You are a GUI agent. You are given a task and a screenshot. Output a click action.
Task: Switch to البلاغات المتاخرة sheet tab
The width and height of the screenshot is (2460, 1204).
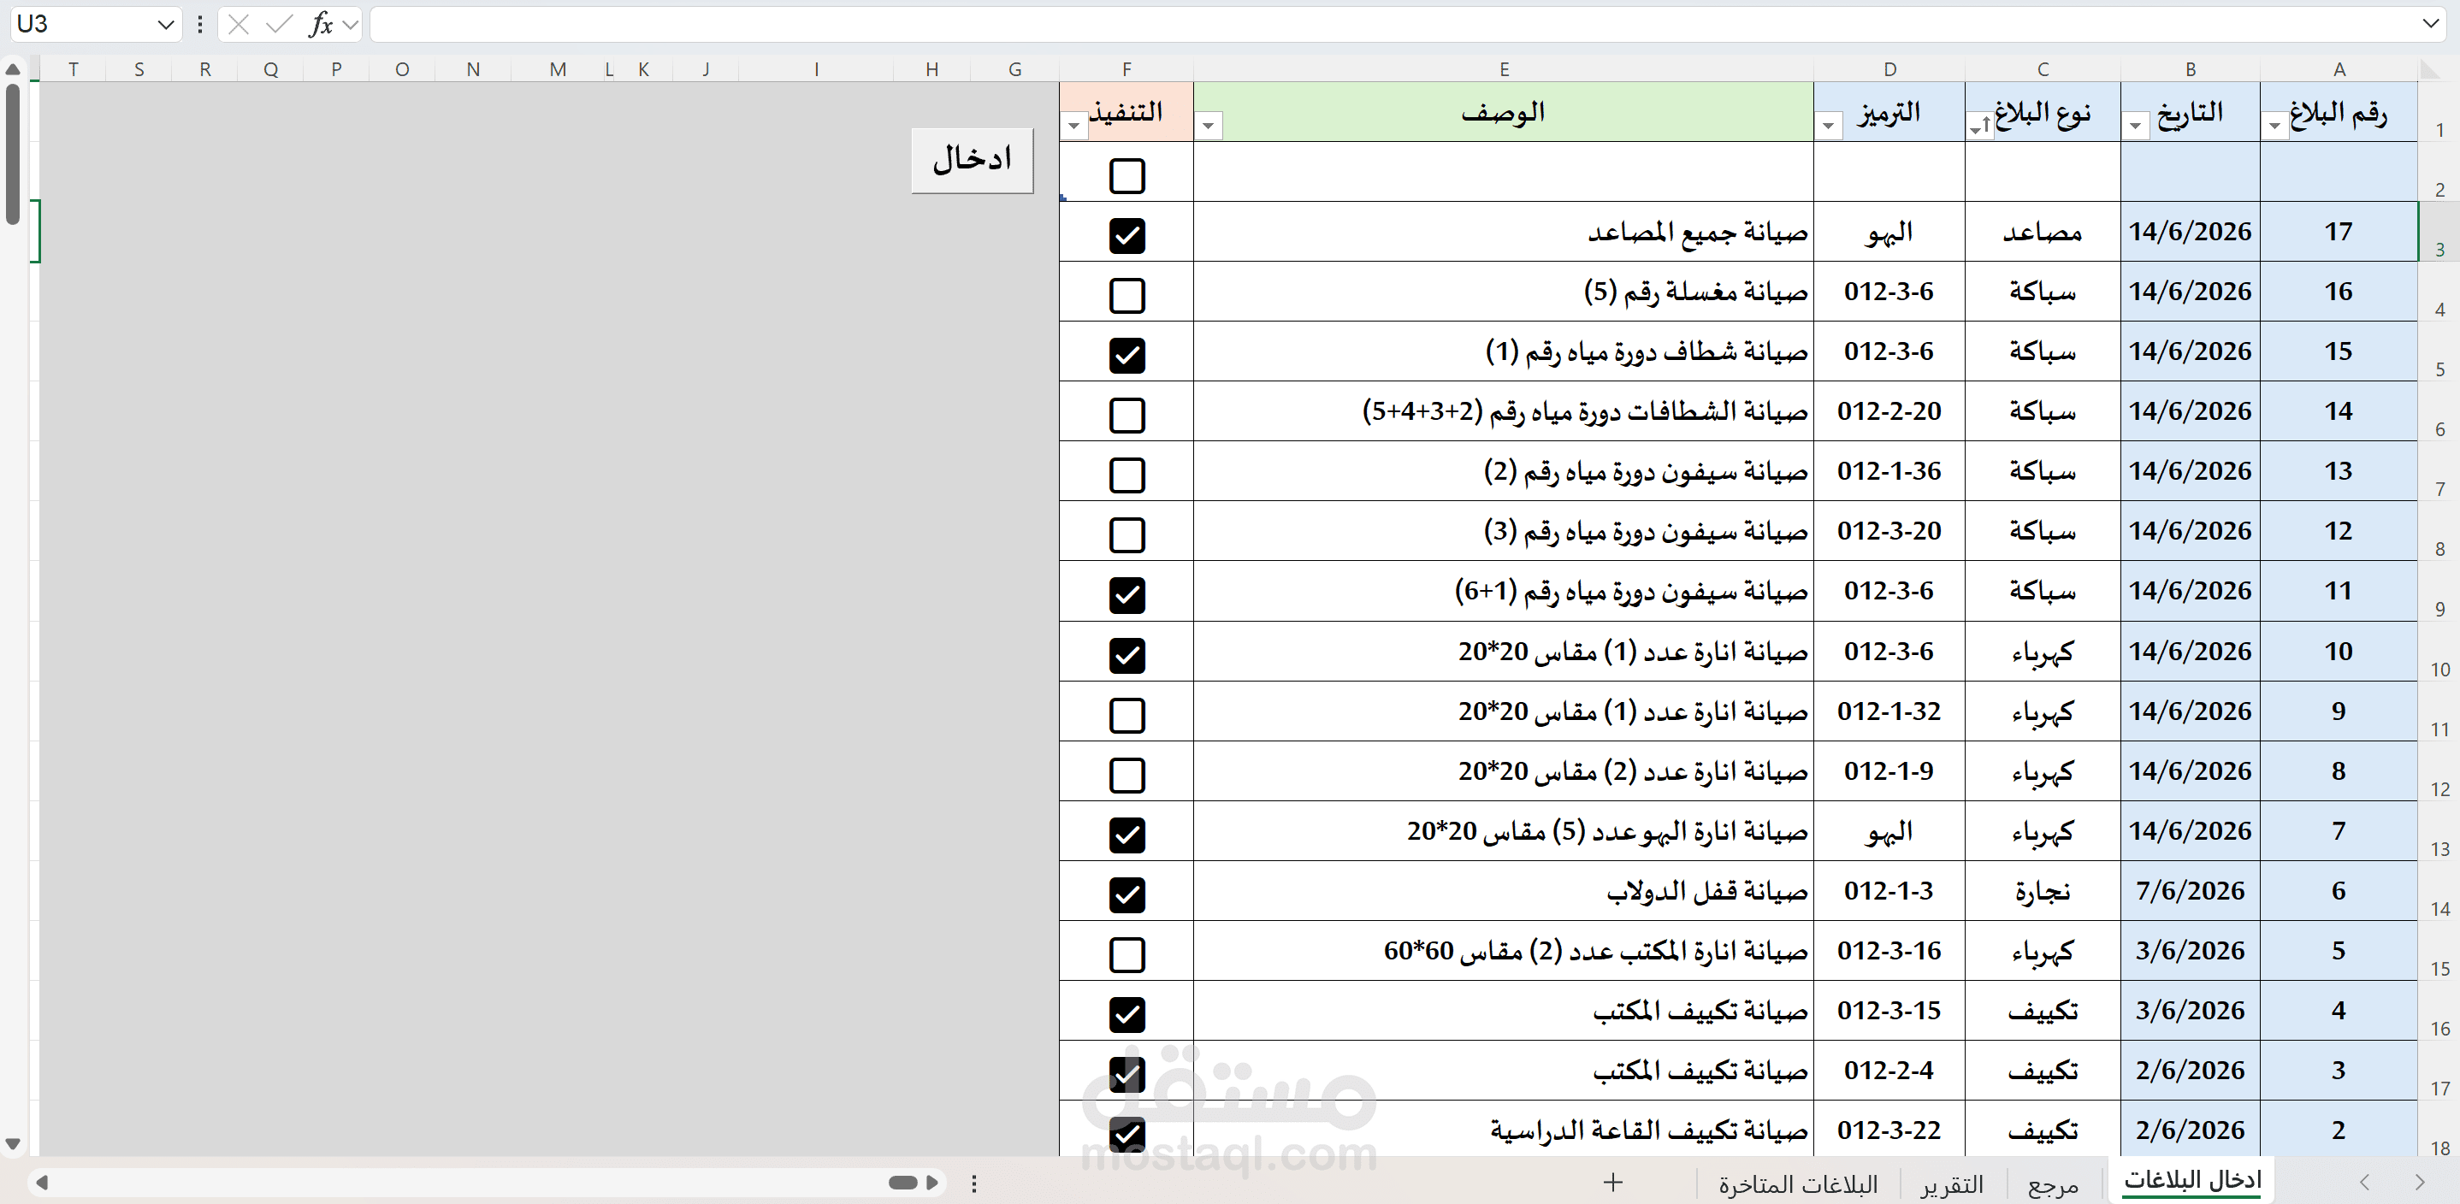[1798, 1184]
